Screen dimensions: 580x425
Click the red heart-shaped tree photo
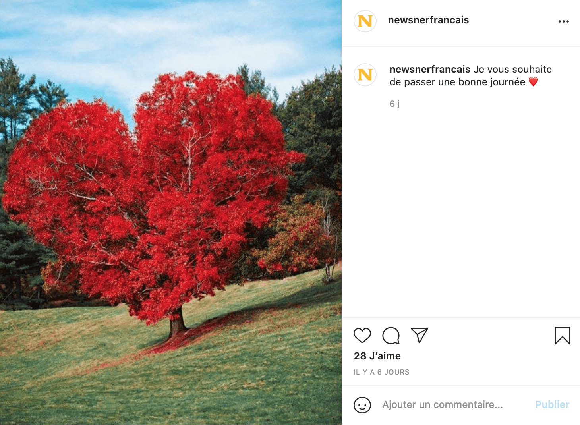(171, 212)
